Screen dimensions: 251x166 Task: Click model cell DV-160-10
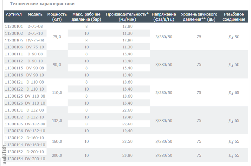[35, 145]
